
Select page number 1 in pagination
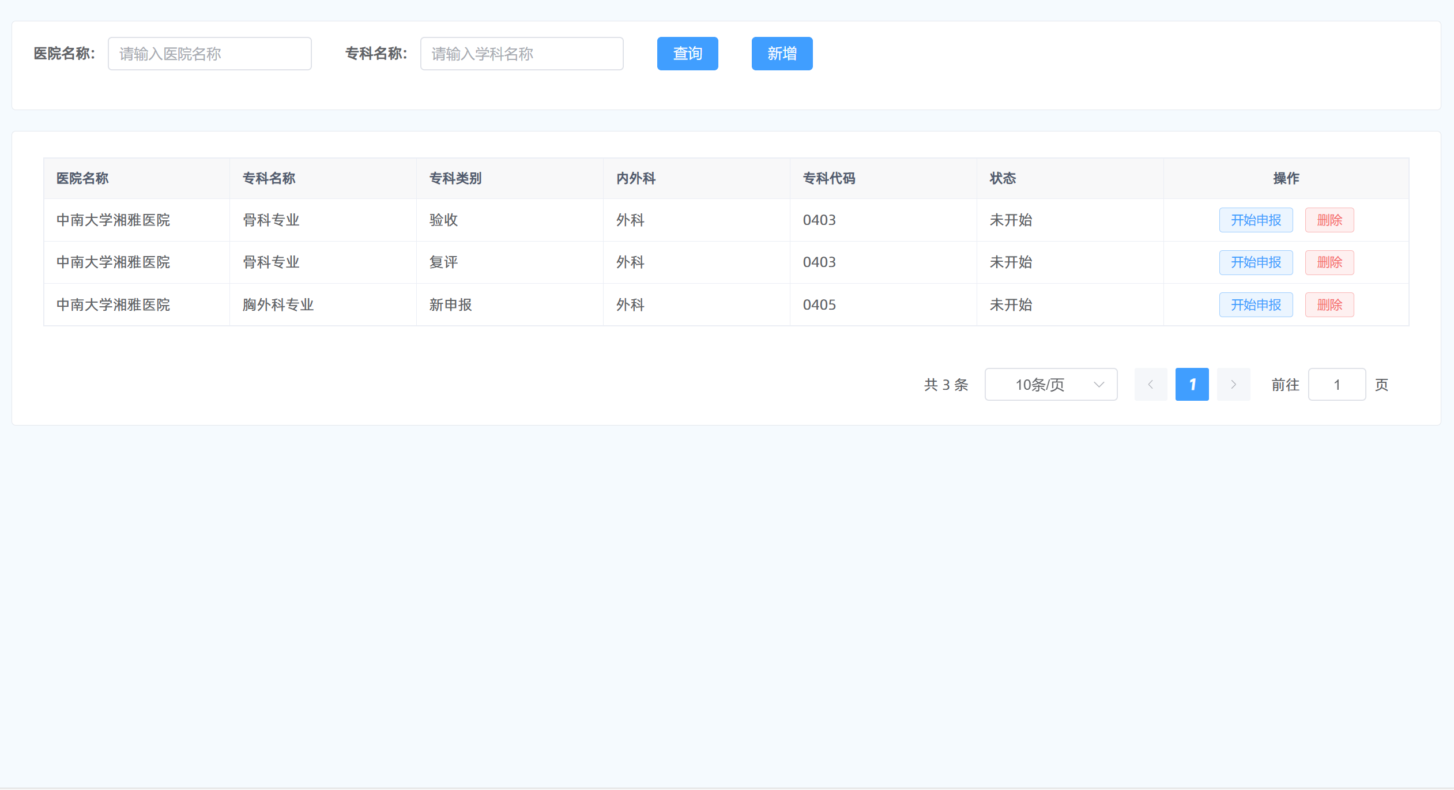coord(1192,385)
